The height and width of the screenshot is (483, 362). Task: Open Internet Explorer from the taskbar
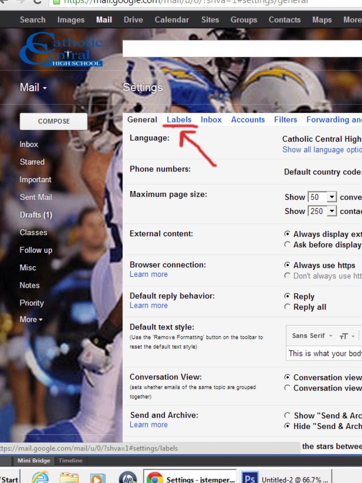pyautogui.click(x=40, y=478)
